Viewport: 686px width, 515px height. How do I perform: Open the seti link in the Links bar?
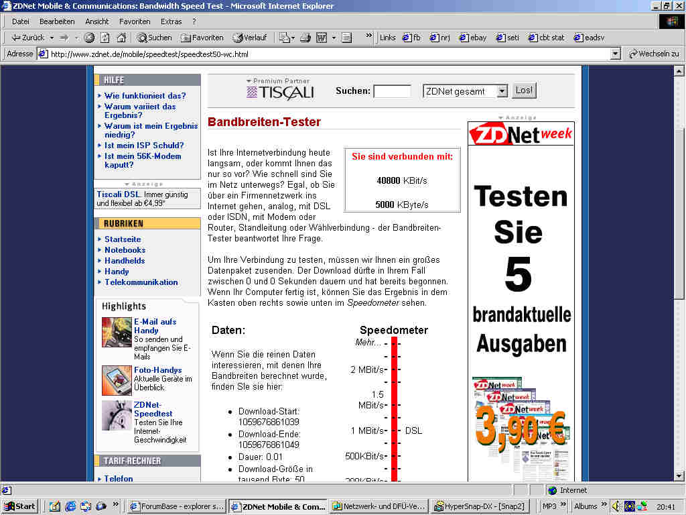tap(508, 38)
